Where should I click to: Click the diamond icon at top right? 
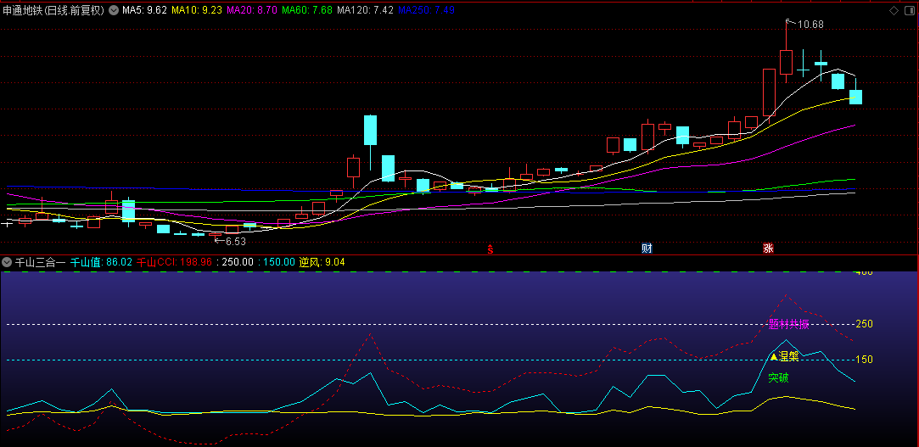893,10
